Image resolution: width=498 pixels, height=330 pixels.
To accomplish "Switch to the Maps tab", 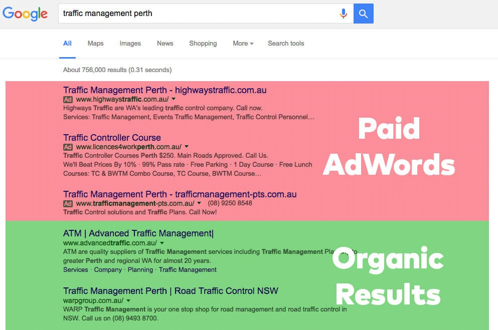I will (96, 44).
